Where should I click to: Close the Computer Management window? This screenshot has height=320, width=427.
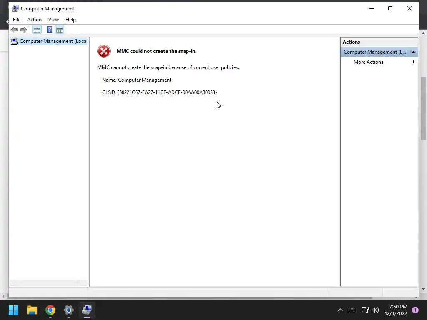pos(409,8)
